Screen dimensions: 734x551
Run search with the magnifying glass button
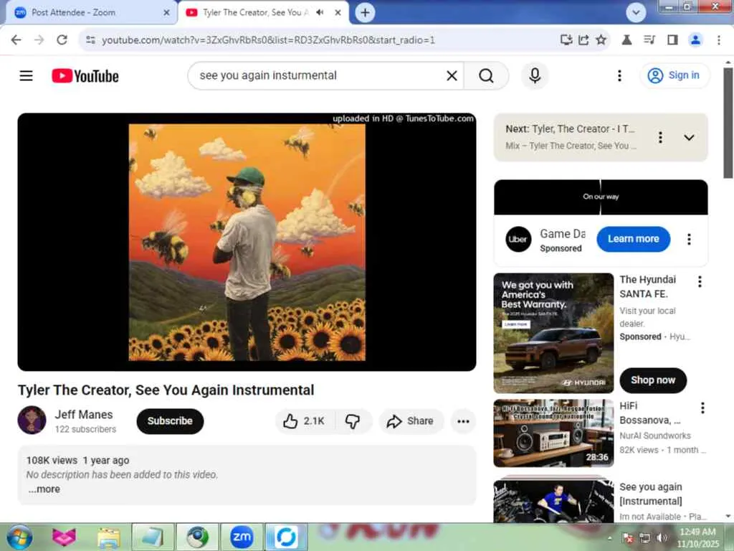pyautogui.click(x=486, y=75)
